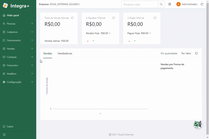Expand the Configuração menu
This screenshot has width=209, height=139.
[x=18, y=82]
